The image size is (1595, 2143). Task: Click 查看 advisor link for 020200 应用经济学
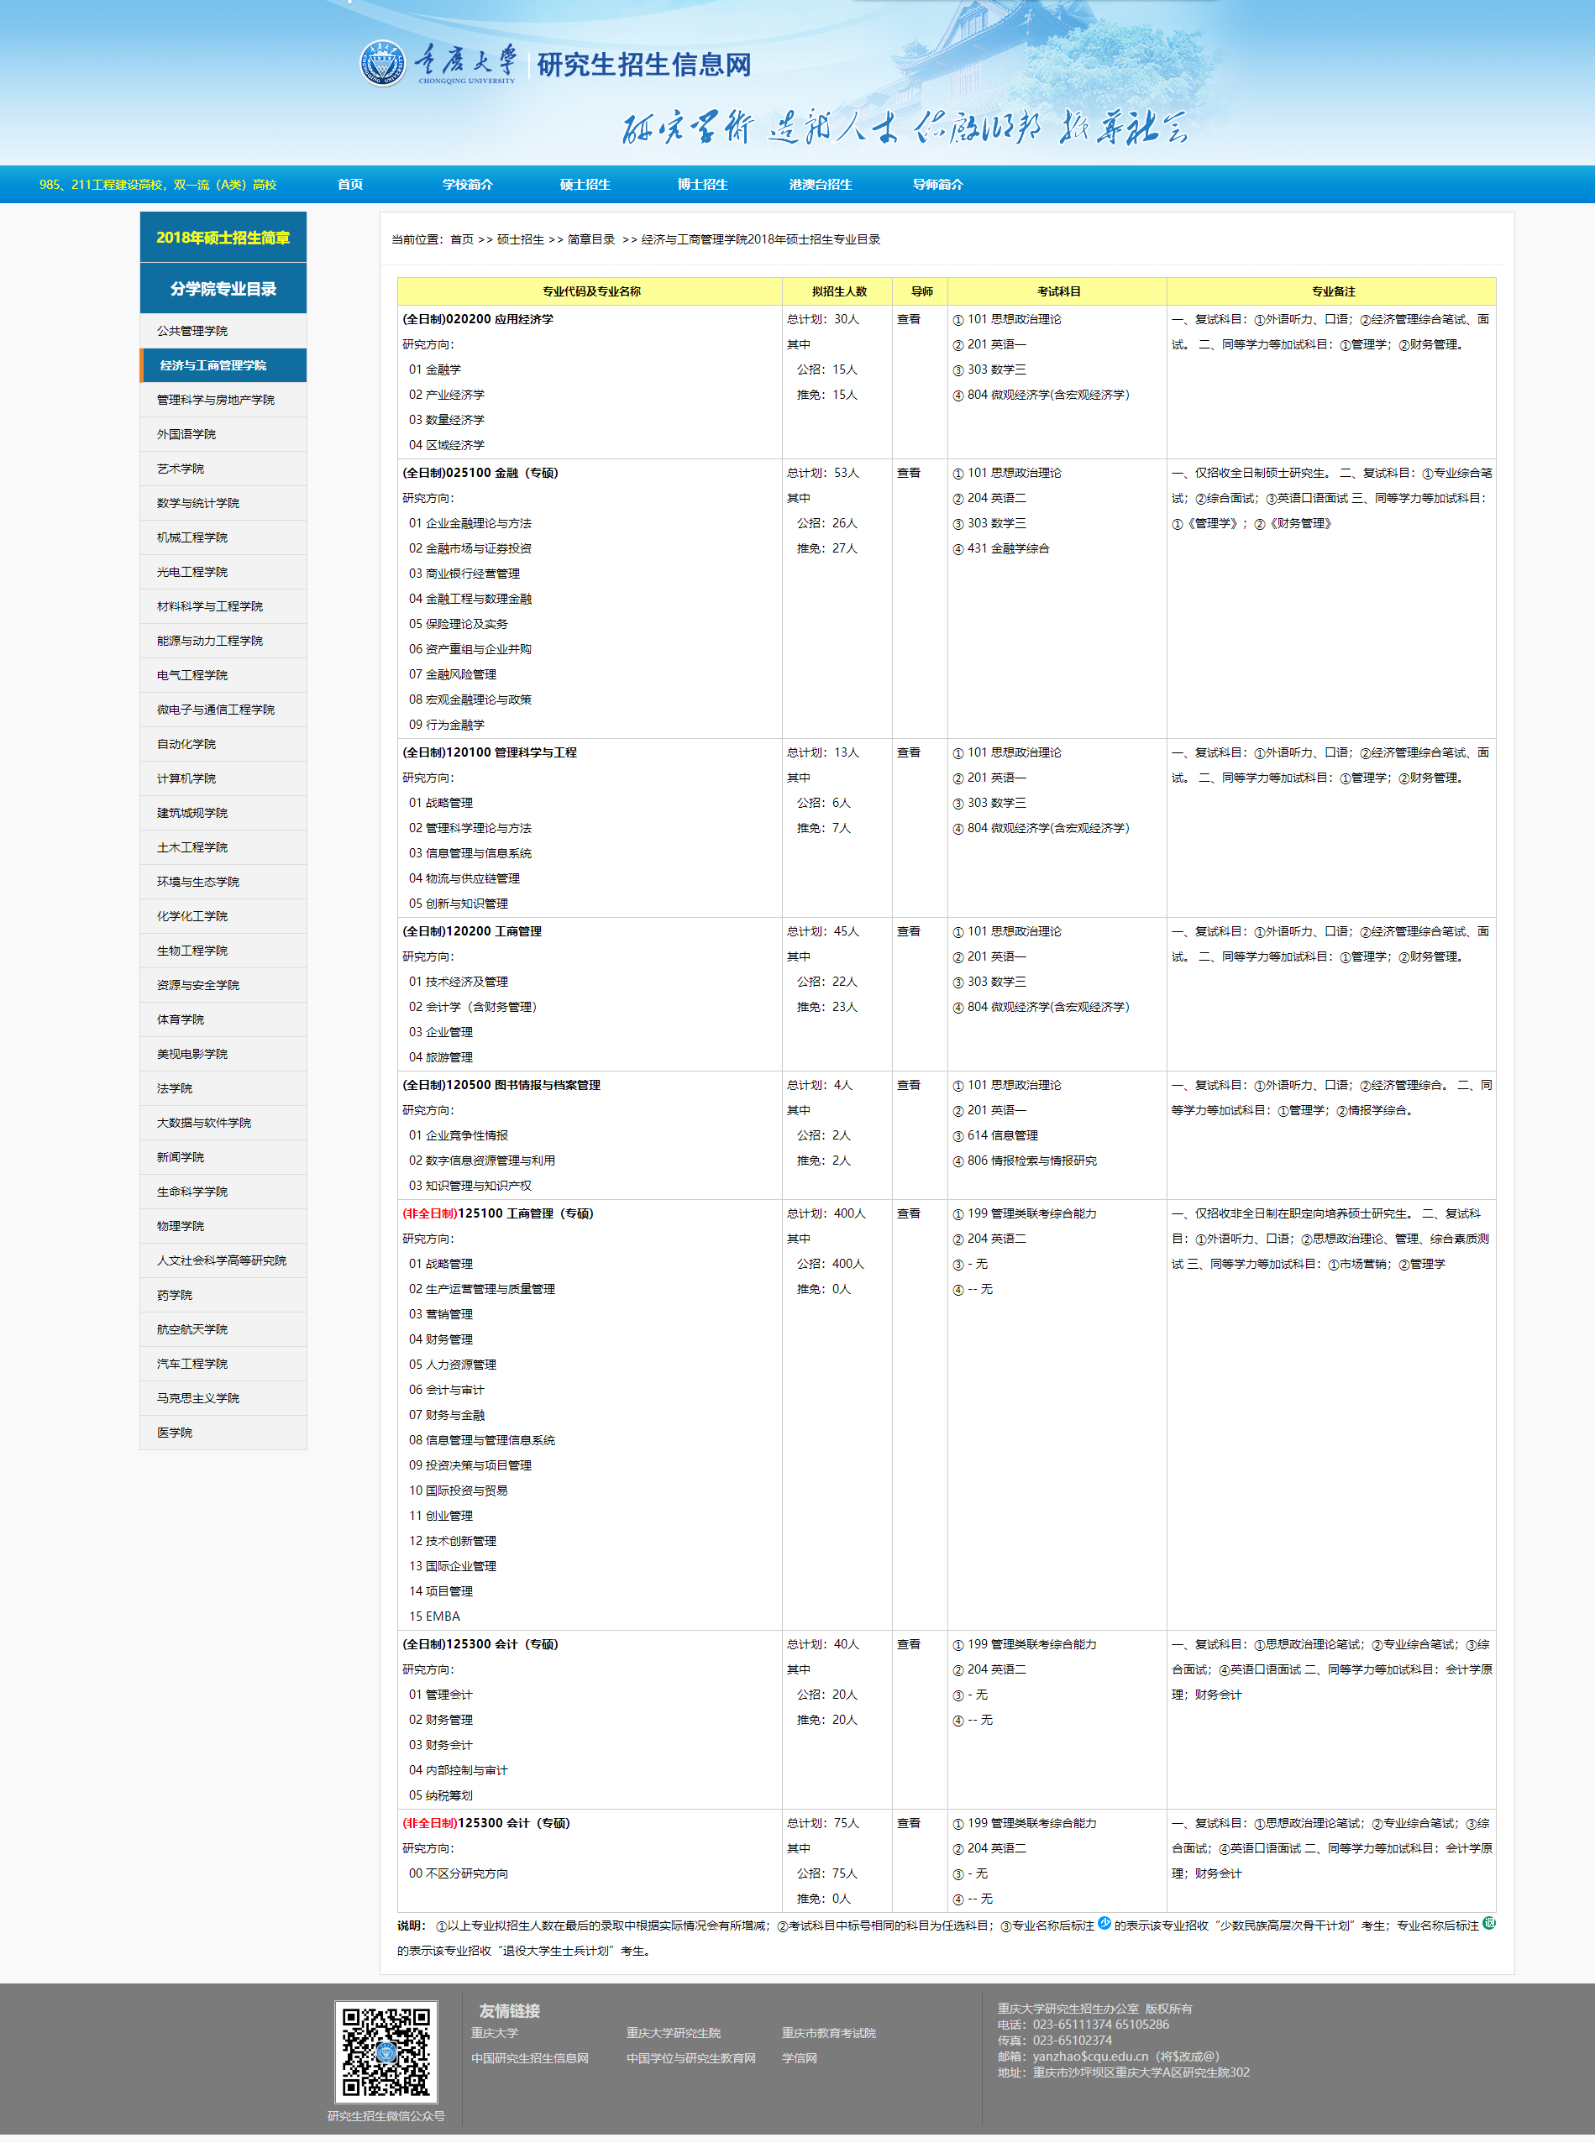tap(909, 320)
